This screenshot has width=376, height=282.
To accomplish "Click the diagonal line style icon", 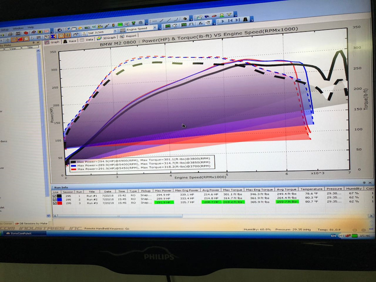I will pos(168,20).
